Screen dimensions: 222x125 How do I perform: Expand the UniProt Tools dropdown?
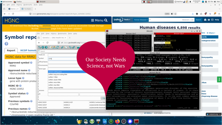click(127, 20)
